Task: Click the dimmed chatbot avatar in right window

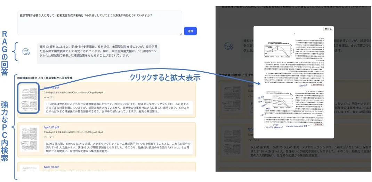Action: click(229, 46)
